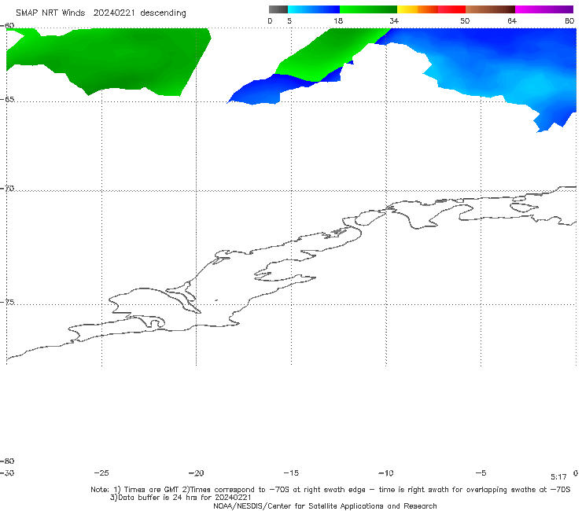Image resolution: width=582 pixels, height=511 pixels.
Task: Click the swath time label '5:17'
Action: [558, 477]
